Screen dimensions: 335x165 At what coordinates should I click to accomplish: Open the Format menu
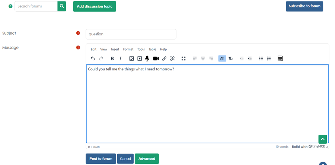128,49
